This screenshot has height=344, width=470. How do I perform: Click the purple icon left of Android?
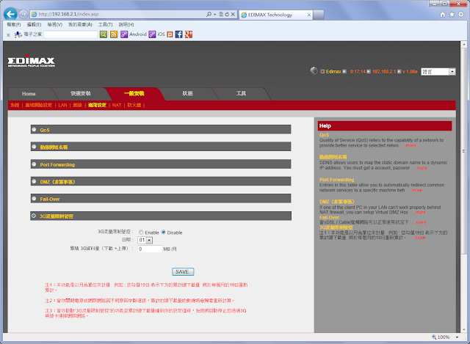pos(124,34)
